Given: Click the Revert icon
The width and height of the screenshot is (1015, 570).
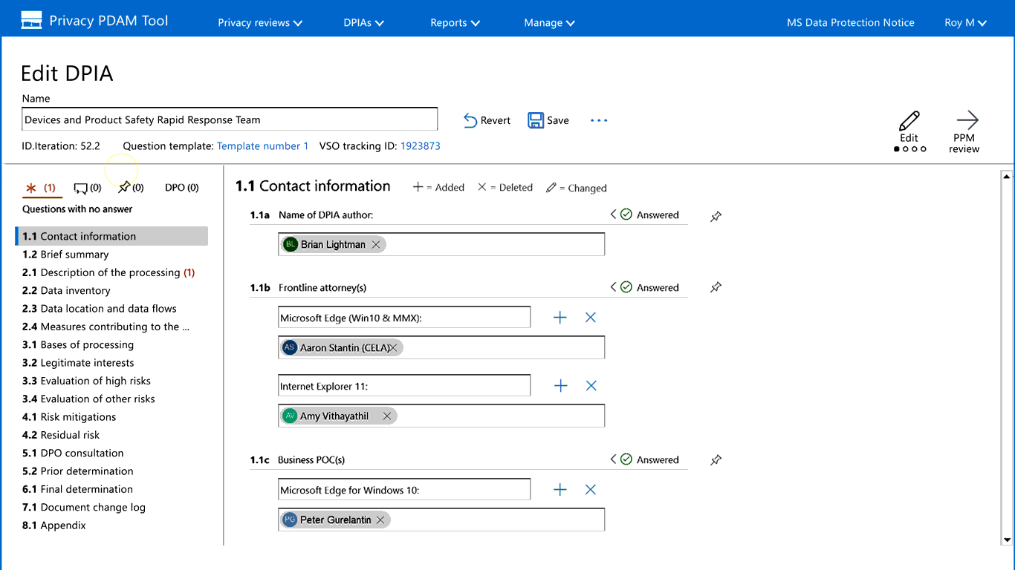Looking at the screenshot, I should coord(470,119).
